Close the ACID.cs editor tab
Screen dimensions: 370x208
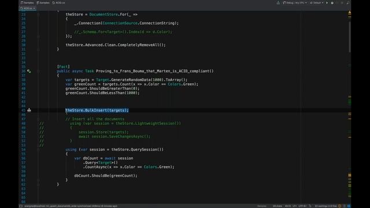pyautogui.click(x=34, y=8)
